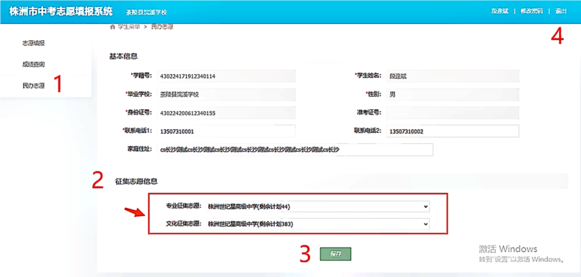The width and height of the screenshot is (581, 277).
Task: Focus the 联系电话2 input box
Action: (452, 131)
